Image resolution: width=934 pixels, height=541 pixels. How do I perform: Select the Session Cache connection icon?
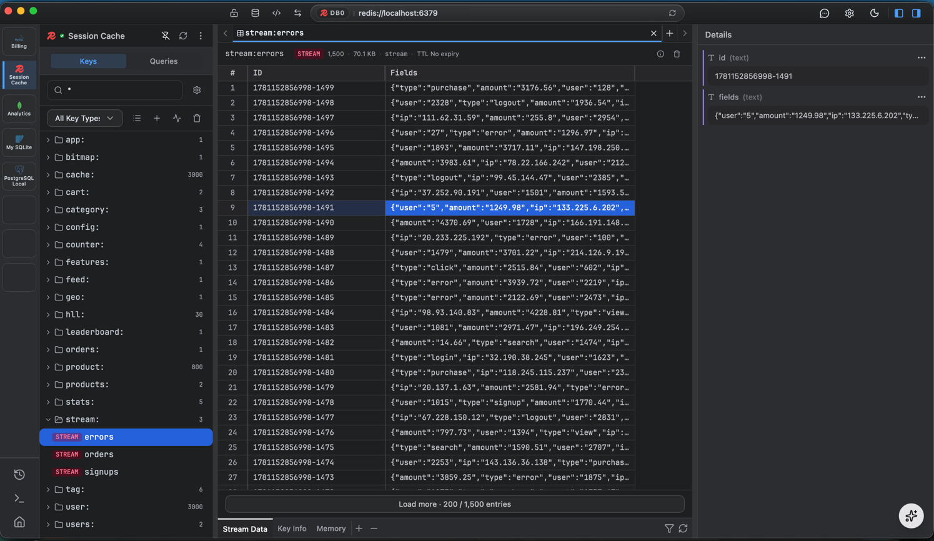(x=19, y=75)
